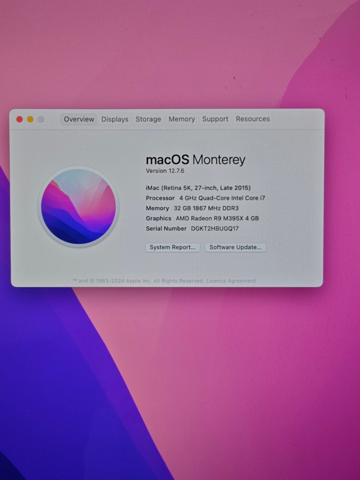Click the greyed-out zoom window button
360x480 pixels.
(41, 119)
